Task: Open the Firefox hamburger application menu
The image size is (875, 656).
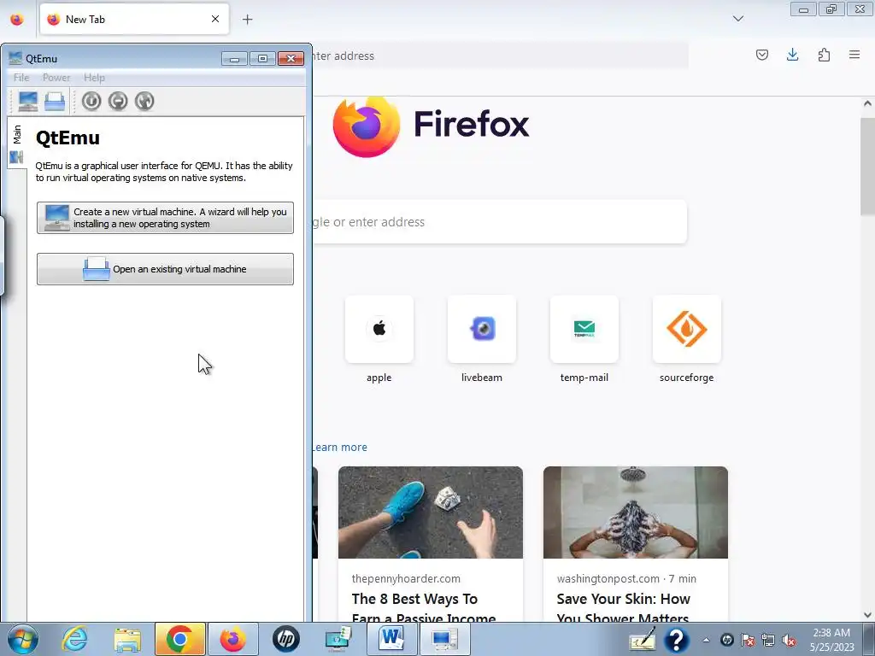Action: (x=854, y=55)
